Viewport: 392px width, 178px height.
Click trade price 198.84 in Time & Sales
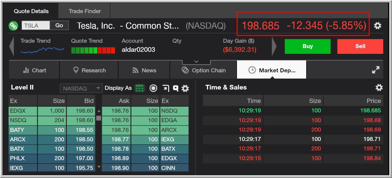pyautogui.click(x=372, y=158)
